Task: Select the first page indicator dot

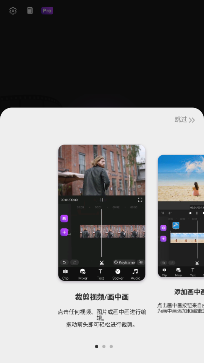Action: coord(96,346)
